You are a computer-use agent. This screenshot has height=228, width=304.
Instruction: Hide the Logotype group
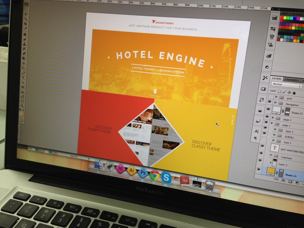261,153
